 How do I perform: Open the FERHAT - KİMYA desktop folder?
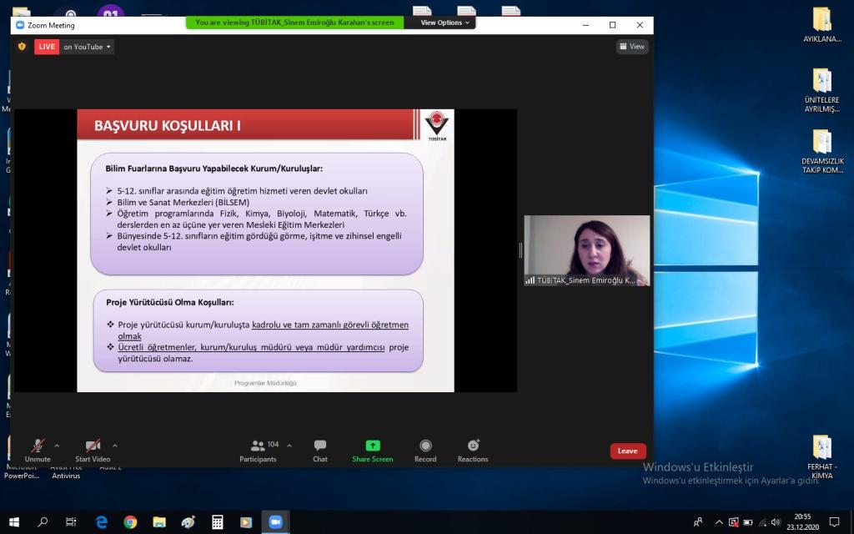821,456
